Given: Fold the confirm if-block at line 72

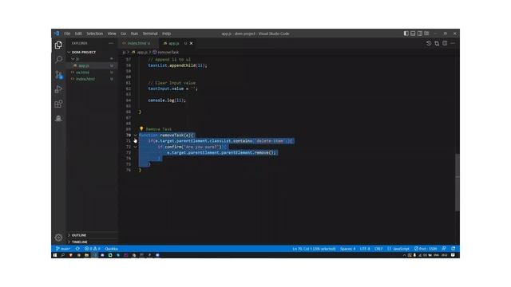Looking at the screenshot, I should [135, 147].
